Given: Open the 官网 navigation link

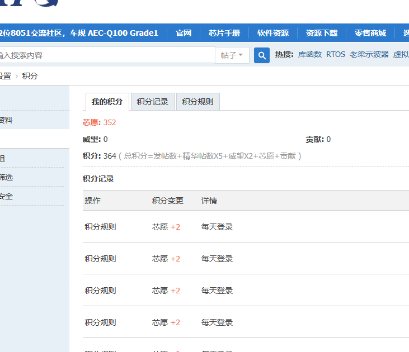Looking at the screenshot, I should (184, 33).
